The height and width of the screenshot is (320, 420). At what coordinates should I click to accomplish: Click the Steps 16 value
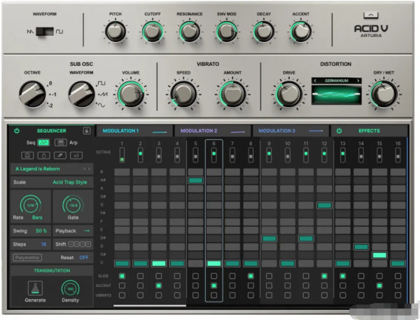(43, 244)
